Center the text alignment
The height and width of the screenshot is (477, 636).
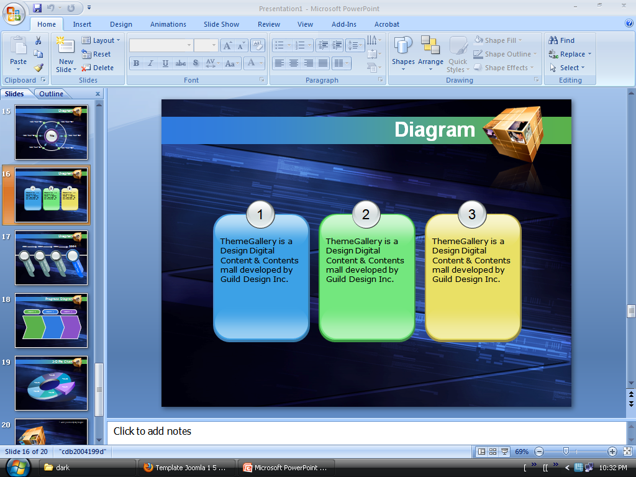click(x=294, y=63)
